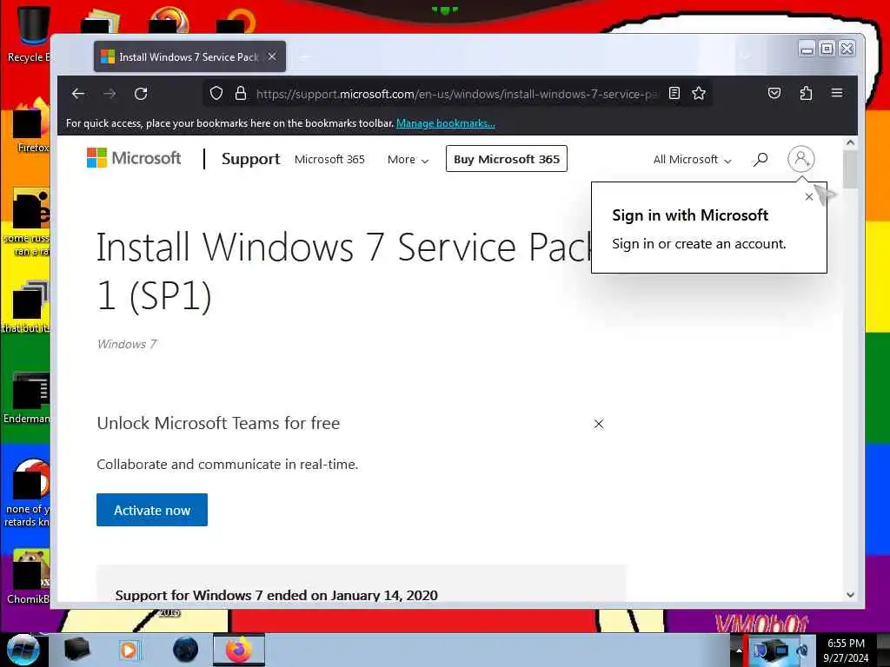Click the Activate now button

151,510
